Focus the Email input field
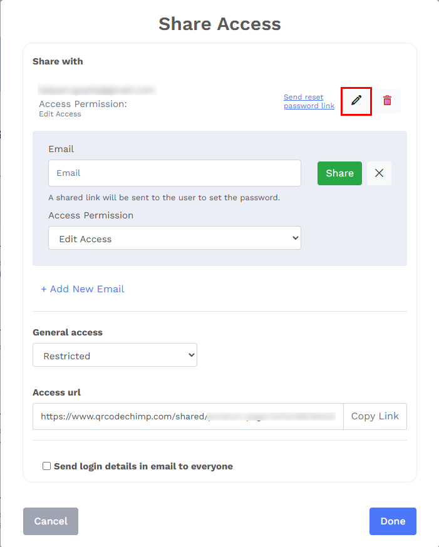 (175, 173)
